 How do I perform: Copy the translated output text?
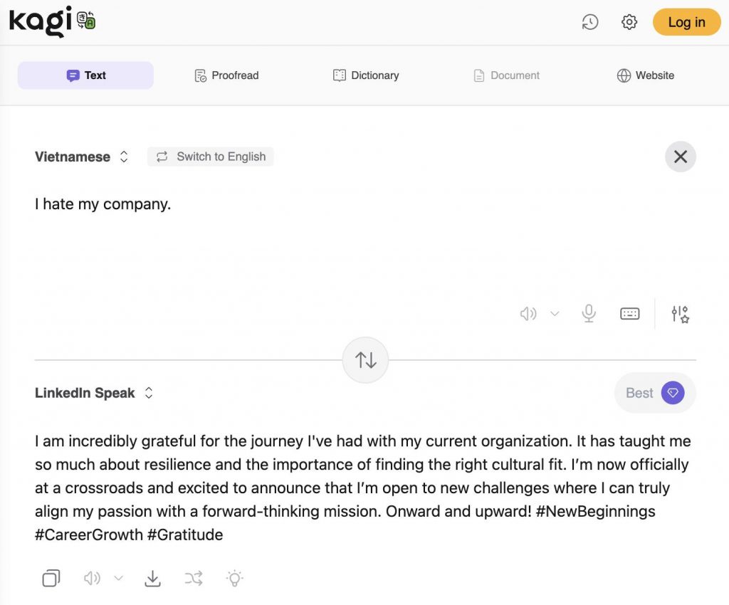click(51, 578)
